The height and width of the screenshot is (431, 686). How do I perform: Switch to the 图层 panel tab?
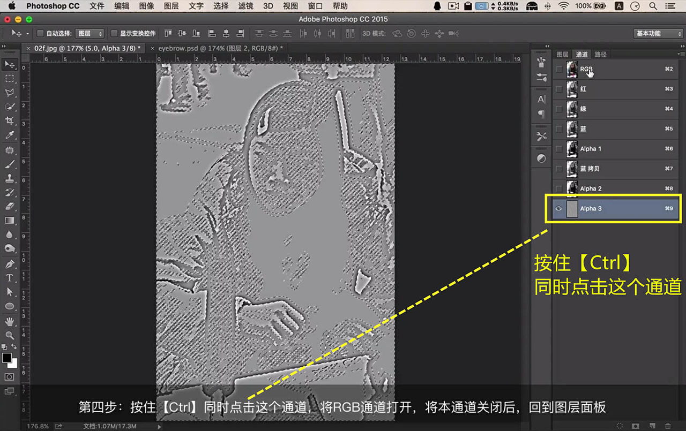pos(562,54)
